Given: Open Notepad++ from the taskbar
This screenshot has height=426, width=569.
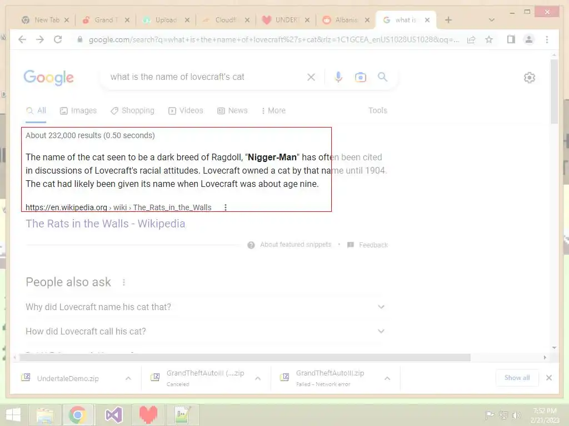Looking at the screenshot, I should (182, 415).
